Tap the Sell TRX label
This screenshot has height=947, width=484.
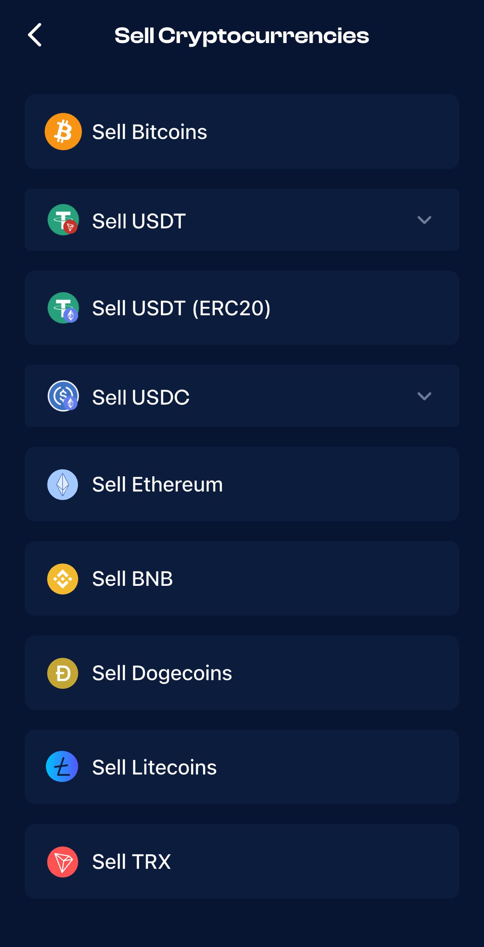(x=132, y=862)
